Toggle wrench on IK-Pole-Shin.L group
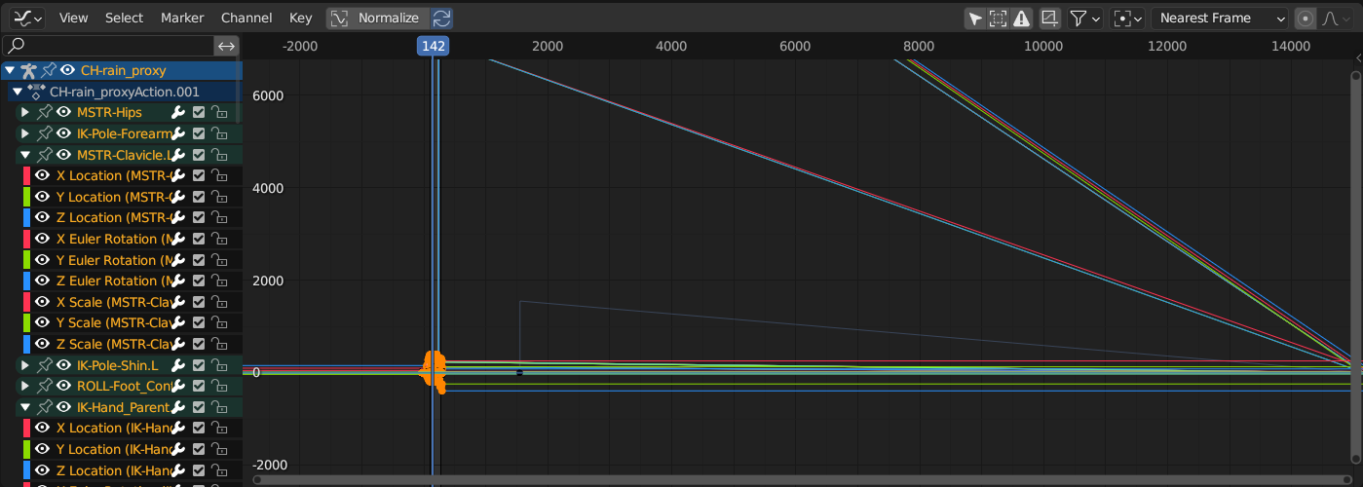The image size is (1363, 487). click(x=178, y=365)
